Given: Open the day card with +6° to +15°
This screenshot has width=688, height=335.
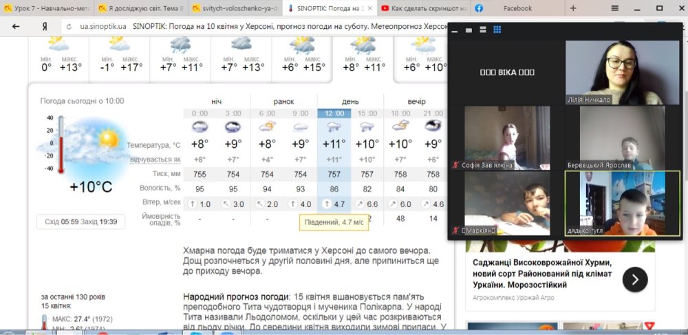Looking at the screenshot, I should 302,60.
